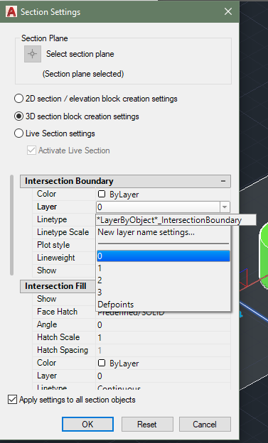This screenshot has width=268, height=443.
Task: Click the Angle value 0
Action: [100, 325]
